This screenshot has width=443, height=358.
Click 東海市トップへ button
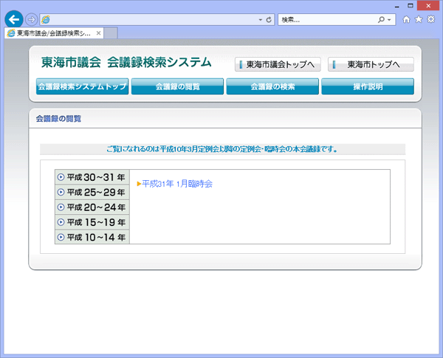tap(371, 64)
